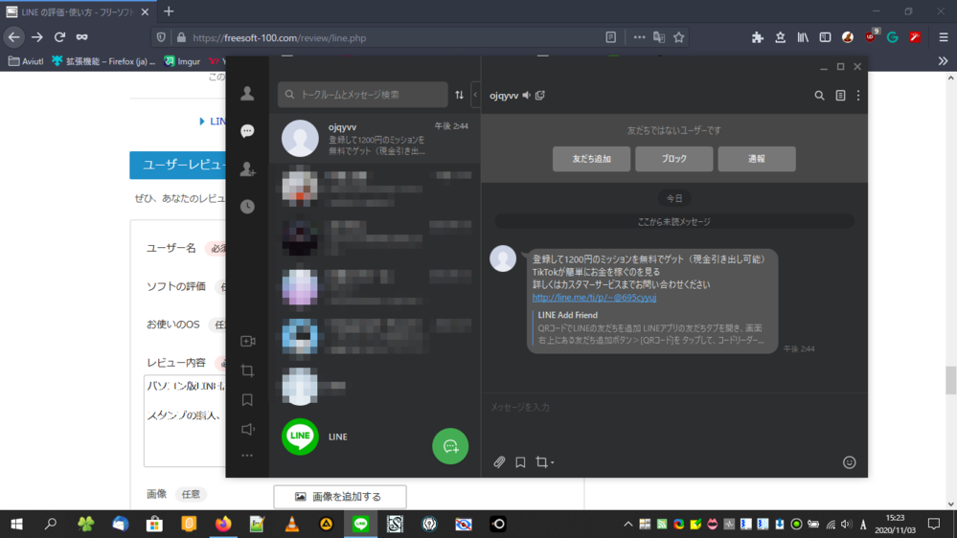Open chat header vertical three-dot menu
Viewport: 957px width, 538px height.
pos(858,95)
